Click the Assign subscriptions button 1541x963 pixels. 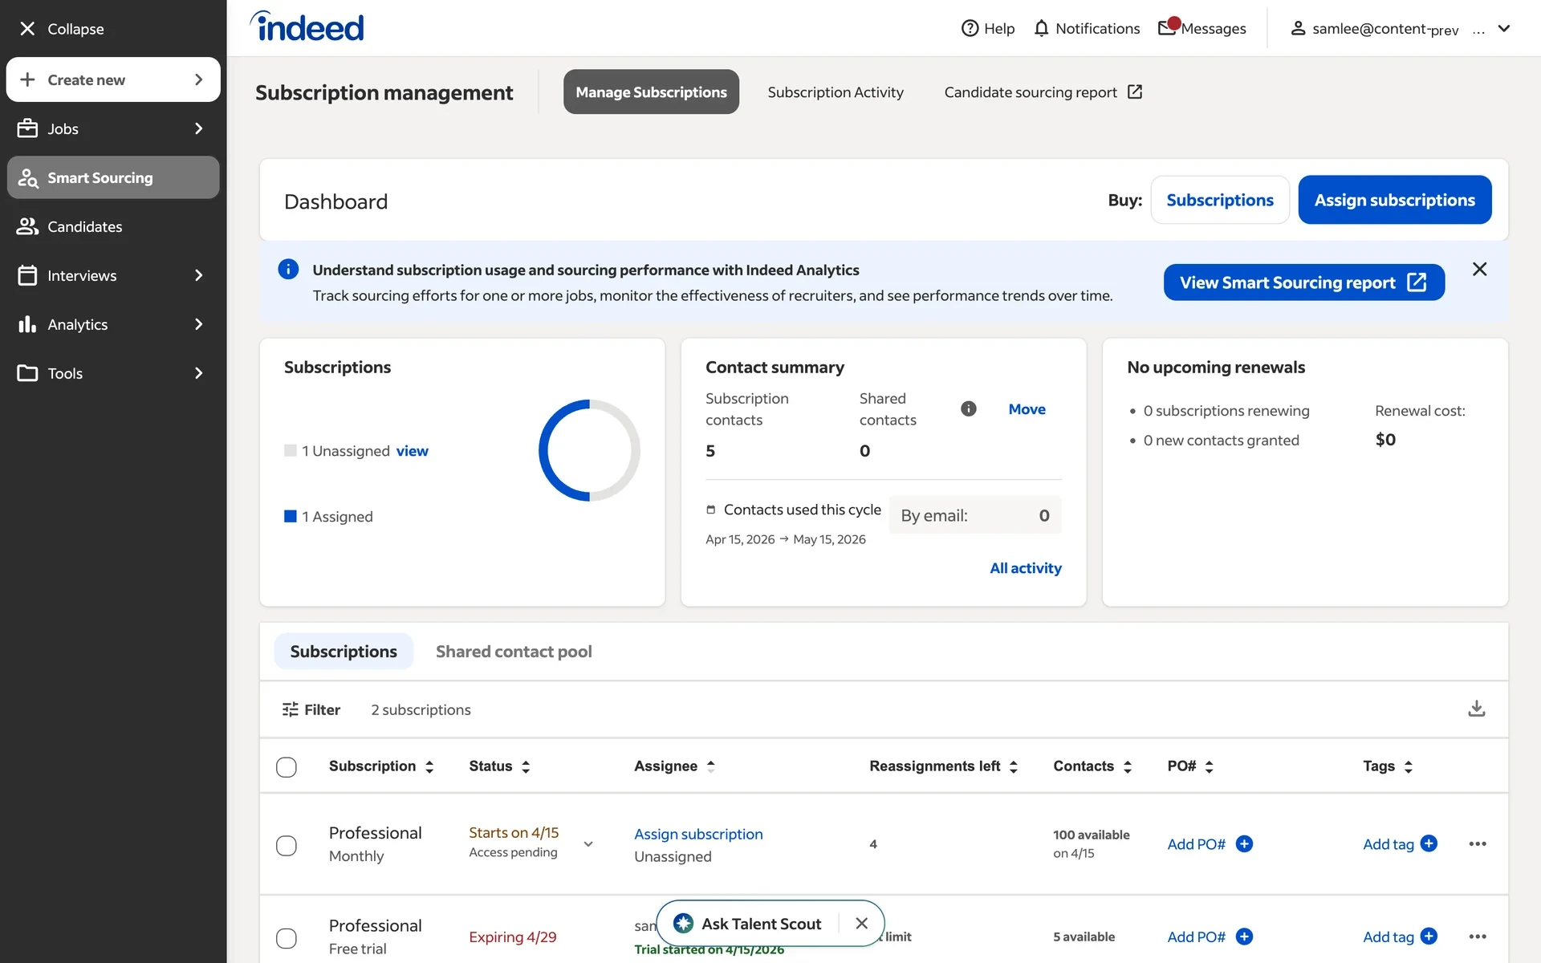1395,200
